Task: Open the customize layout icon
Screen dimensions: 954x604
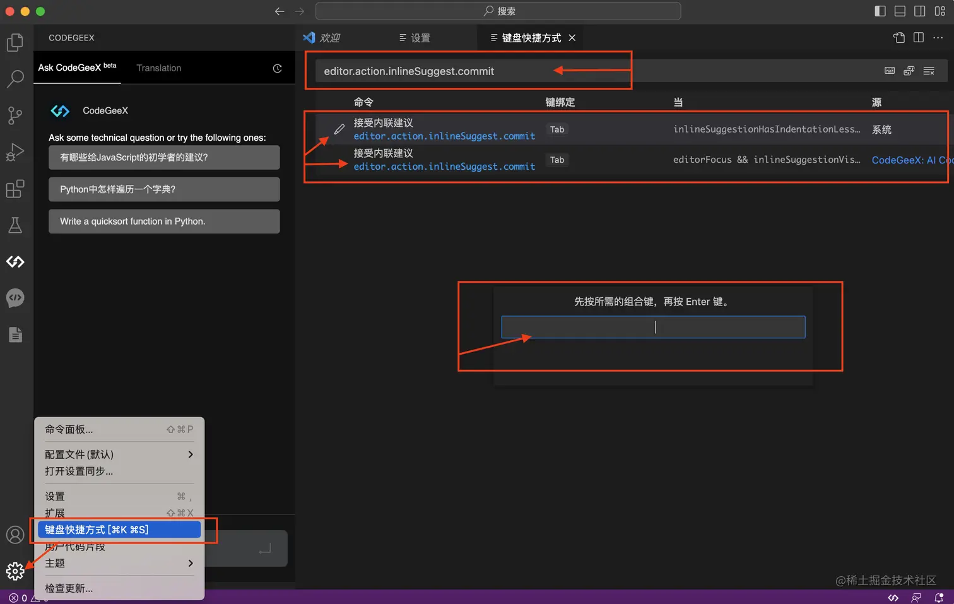Action: [x=940, y=11]
